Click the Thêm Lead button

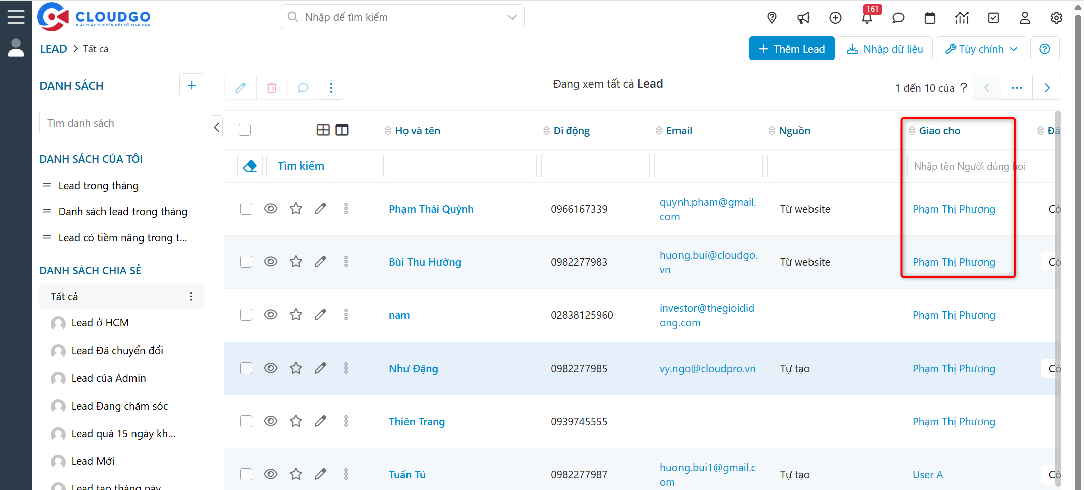[791, 49]
